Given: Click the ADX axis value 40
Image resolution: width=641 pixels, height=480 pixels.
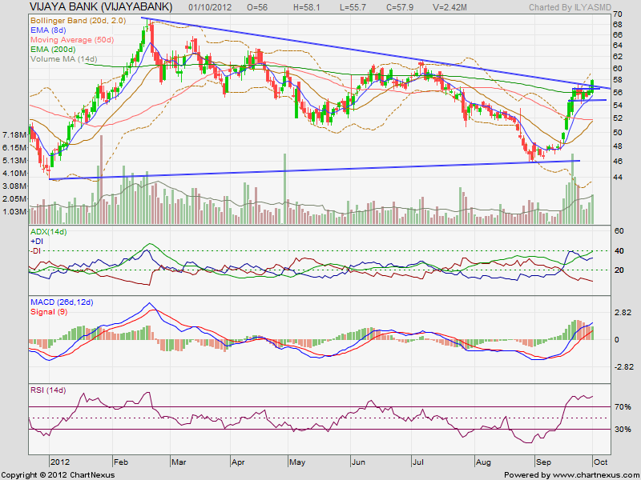Looking at the screenshot, I should [619, 250].
